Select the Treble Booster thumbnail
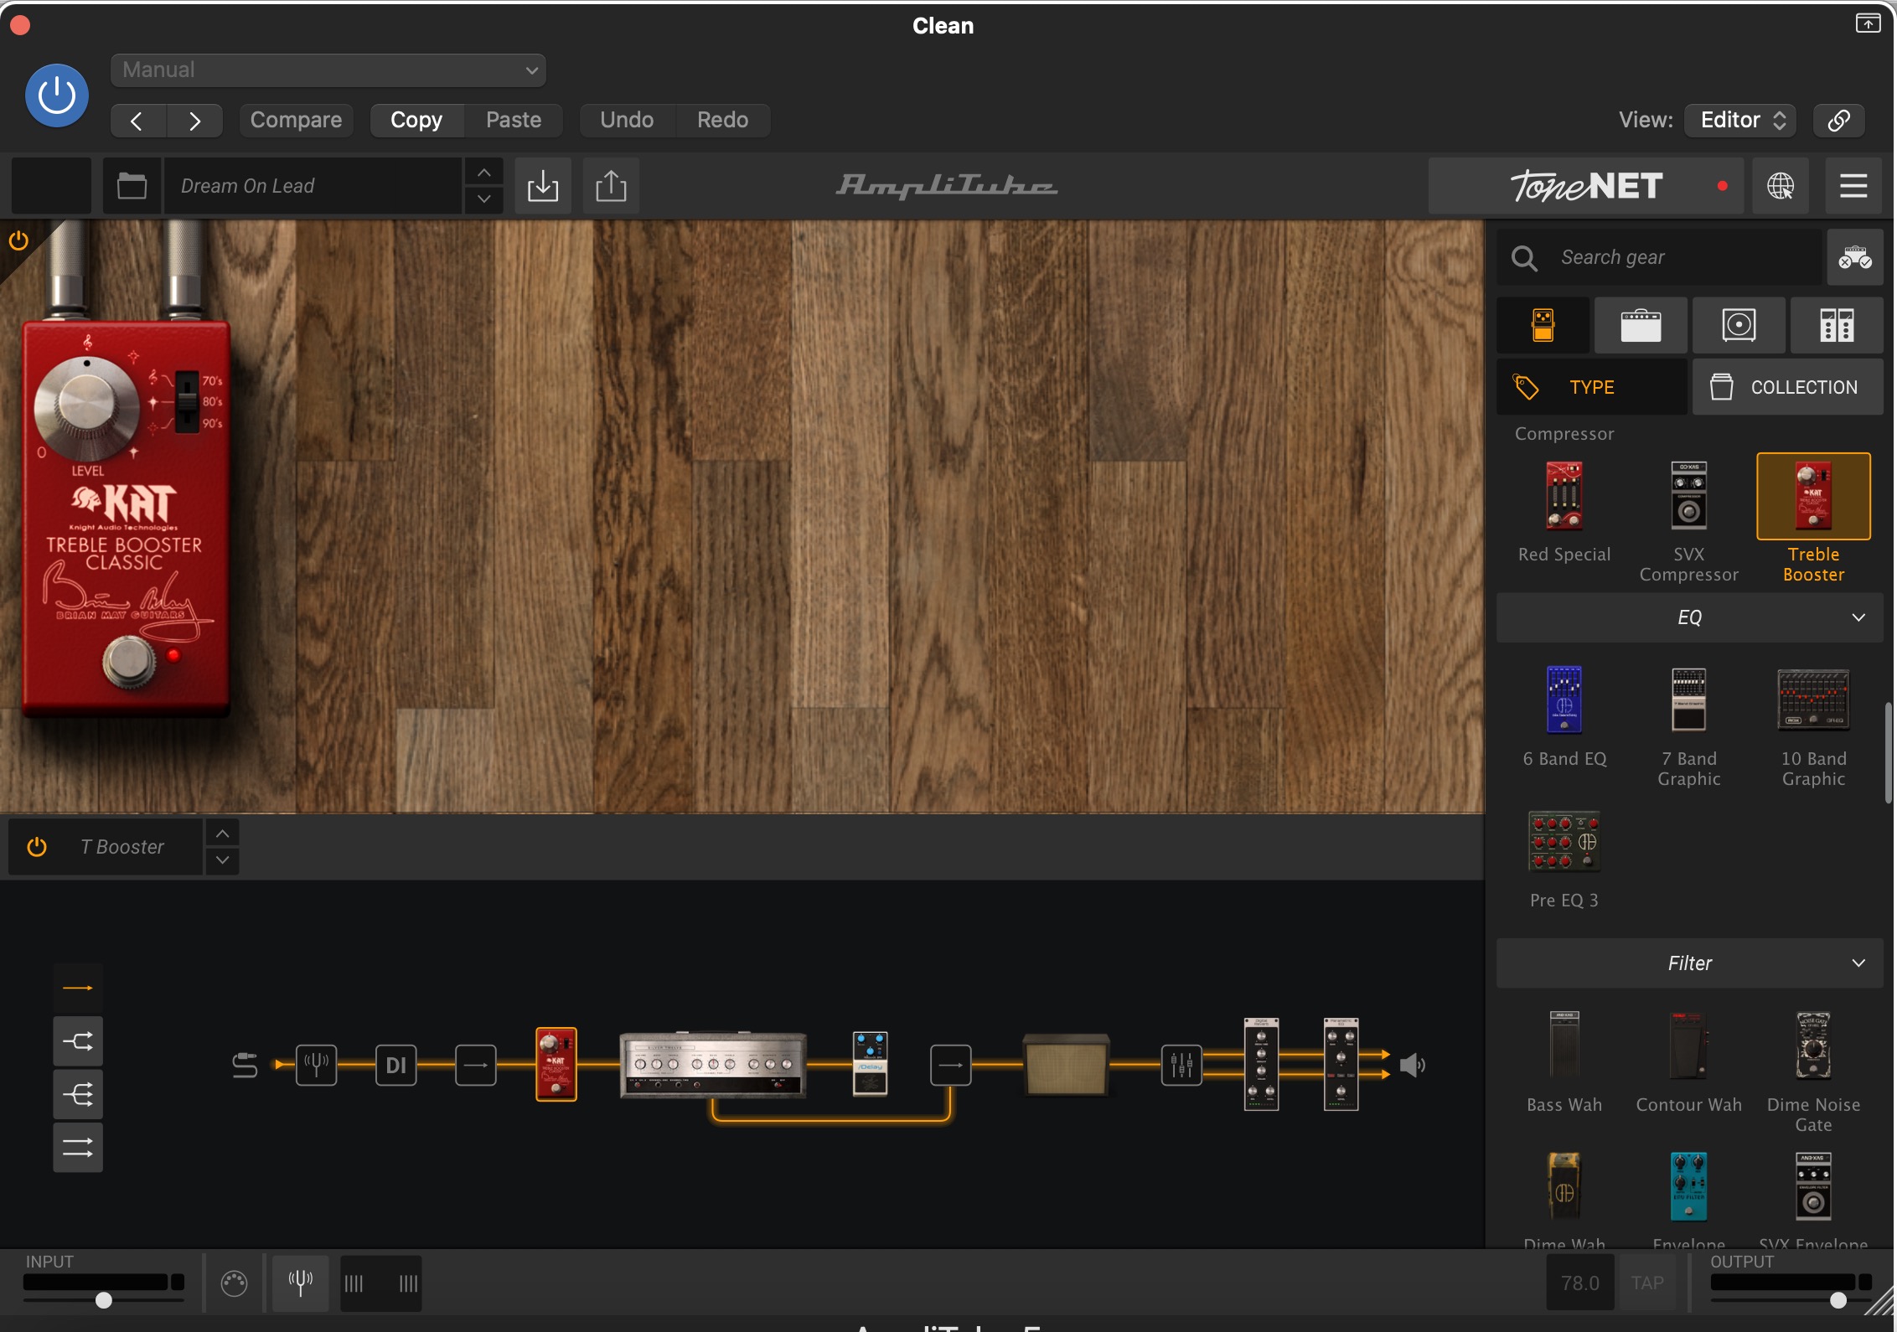Viewport: 1897px width, 1332px height. pos(1813,496)
